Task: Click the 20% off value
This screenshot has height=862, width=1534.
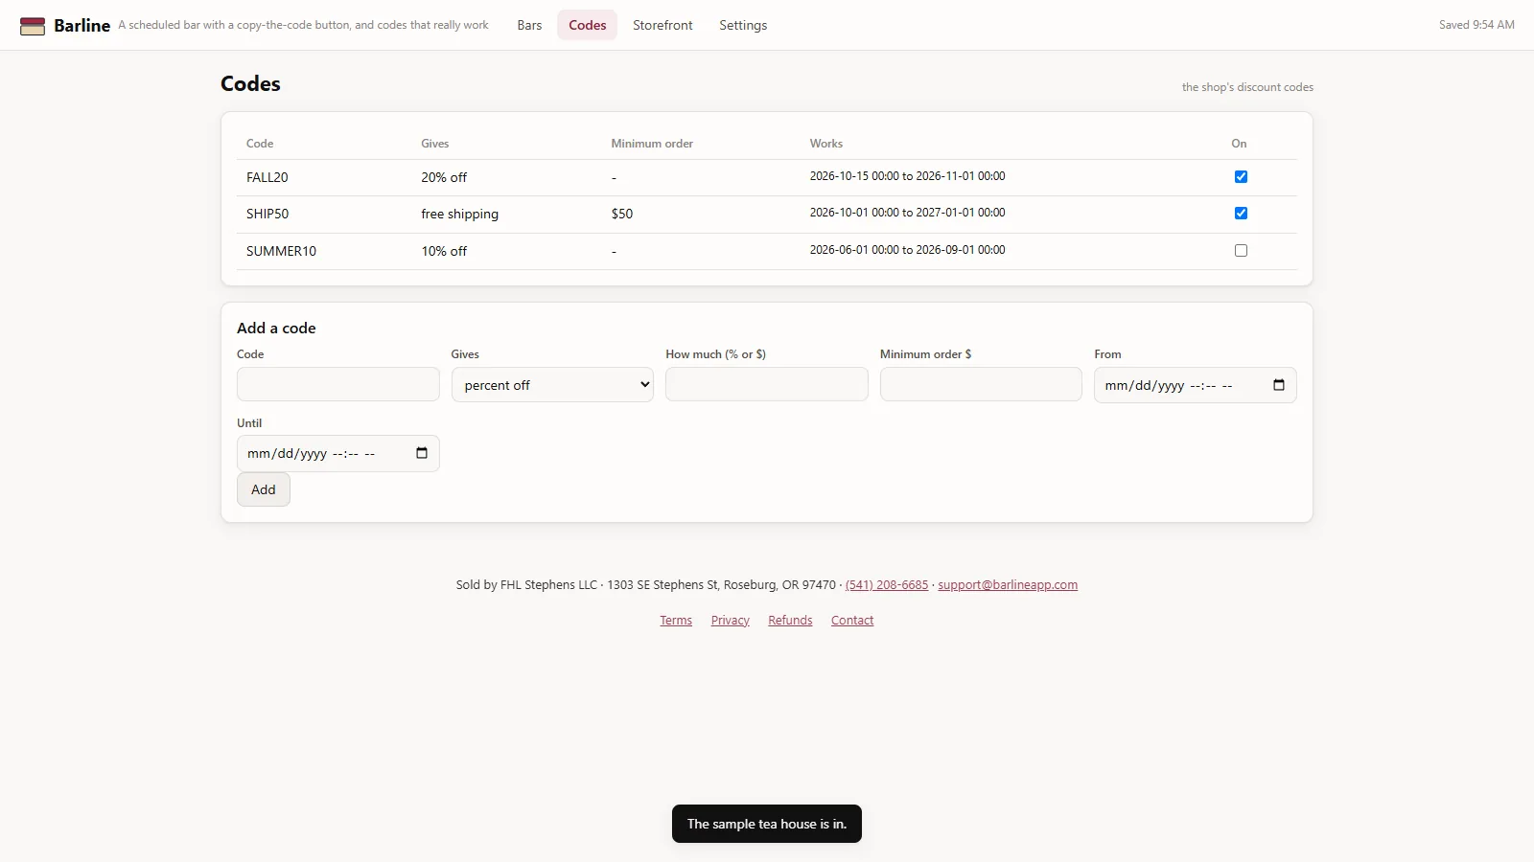Action: (444, 177)
